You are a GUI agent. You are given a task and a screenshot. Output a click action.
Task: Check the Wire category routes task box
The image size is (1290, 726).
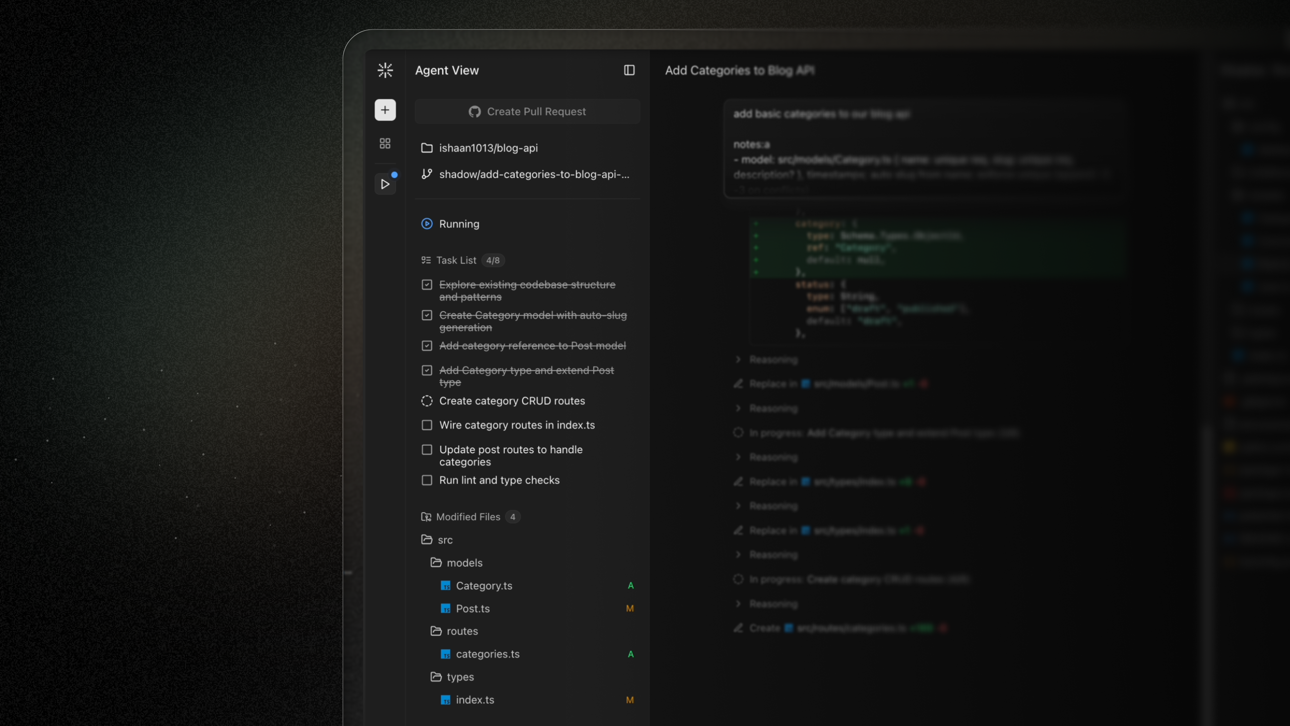tap(427, 425)
